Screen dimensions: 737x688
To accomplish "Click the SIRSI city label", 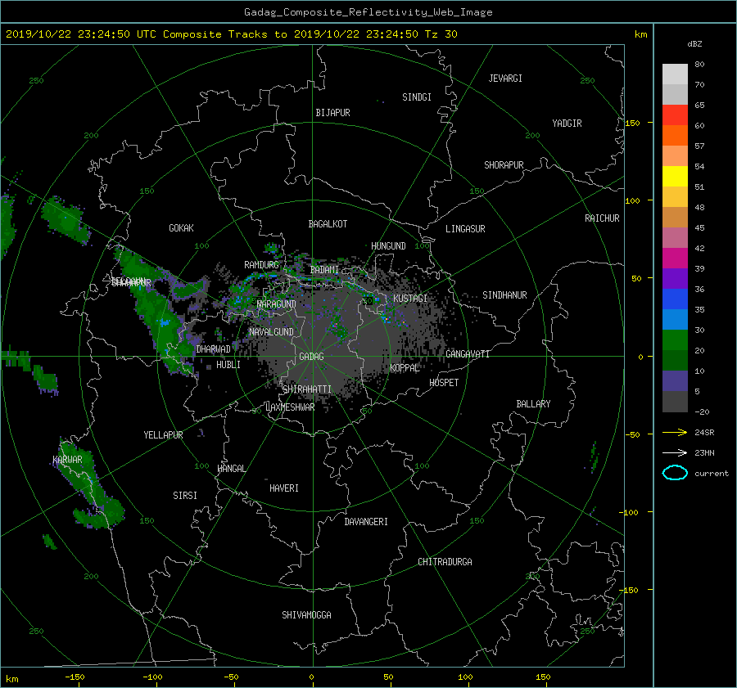I will [185, 496].
